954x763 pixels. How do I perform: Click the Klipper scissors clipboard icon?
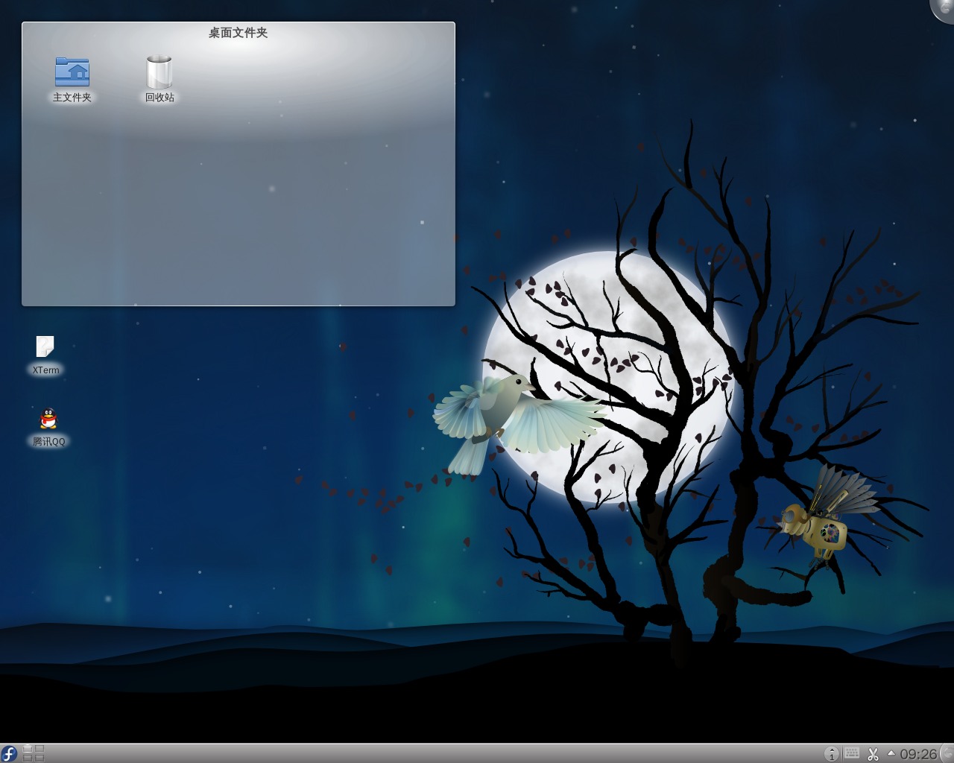pos(873,754)
